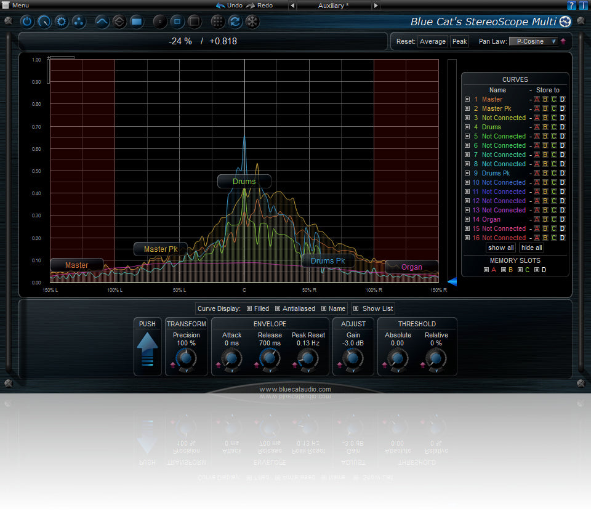Toggle the Filled curve display checkbox
591x511 pixels.
(x=249, y=308)
